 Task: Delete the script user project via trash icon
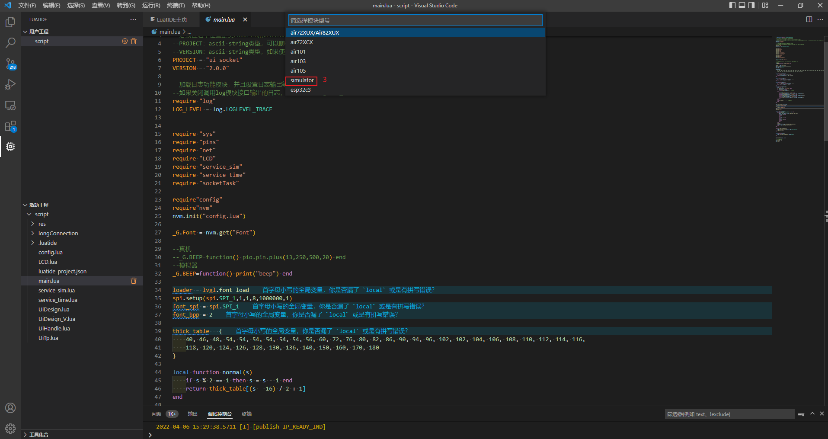pyautogui.click(x=134, y=41)
